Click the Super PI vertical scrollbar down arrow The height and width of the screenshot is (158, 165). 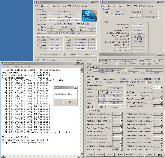[x=81, y=154]
